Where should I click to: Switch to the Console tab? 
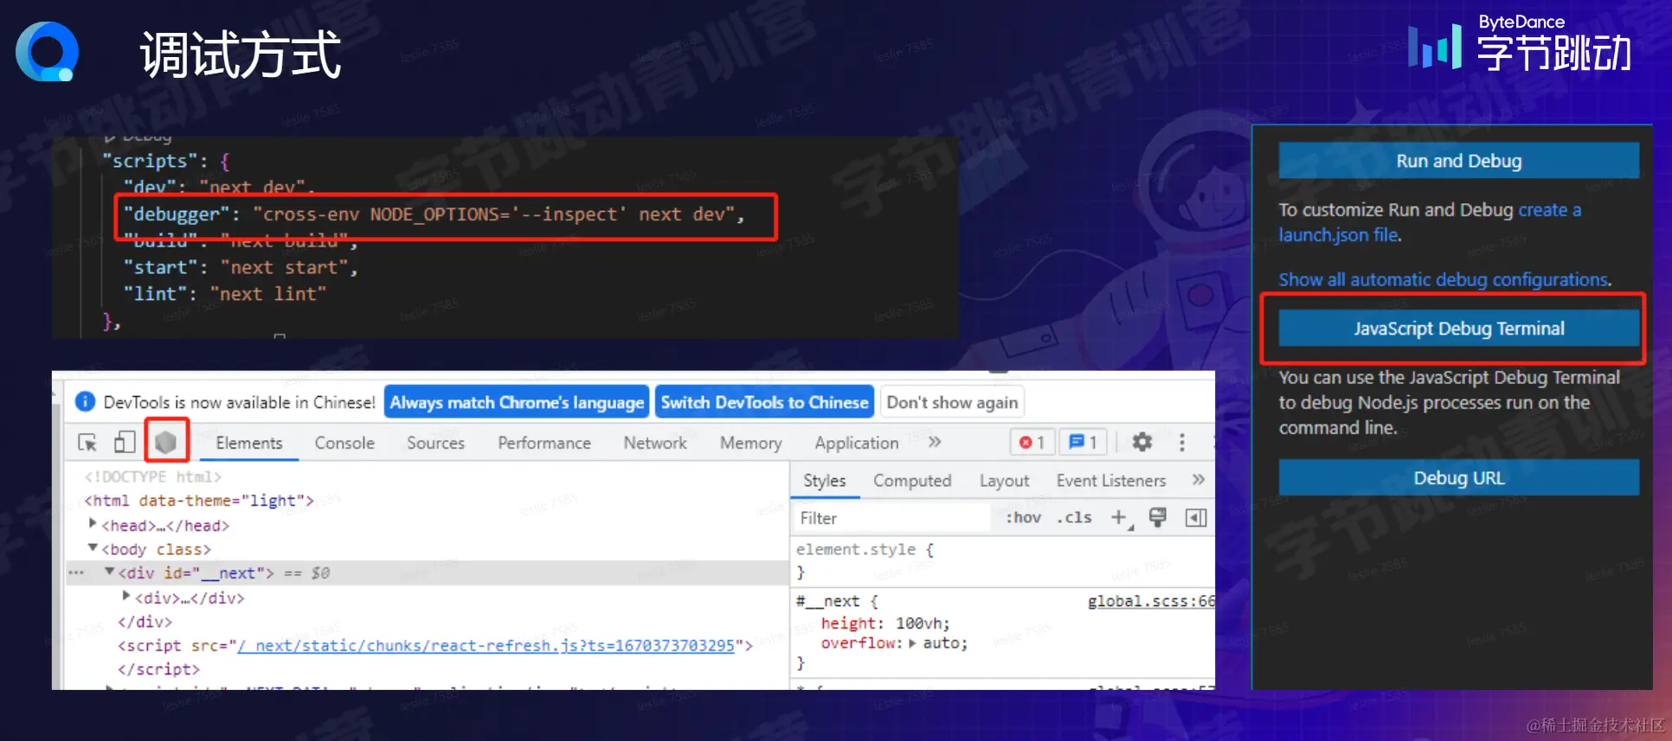point(344,443)
